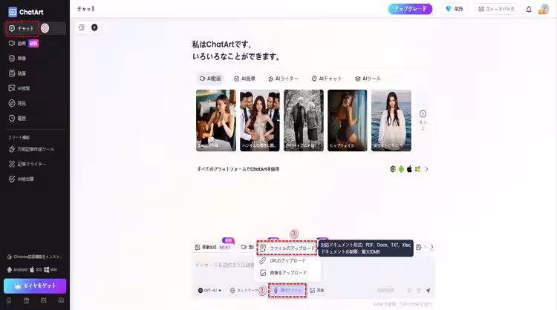Open the image (画像) sidebar item
Image resolution: width=557 pixels, height=310 pixels.
click(18, 58)
